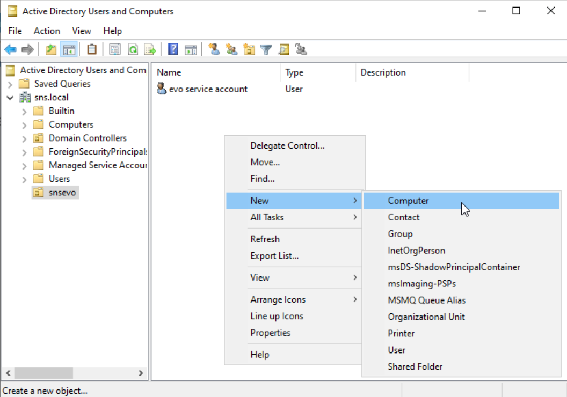Choose Help at the bottom of the context menu
This screenshot has height=397, width=567.
[294, 355]
